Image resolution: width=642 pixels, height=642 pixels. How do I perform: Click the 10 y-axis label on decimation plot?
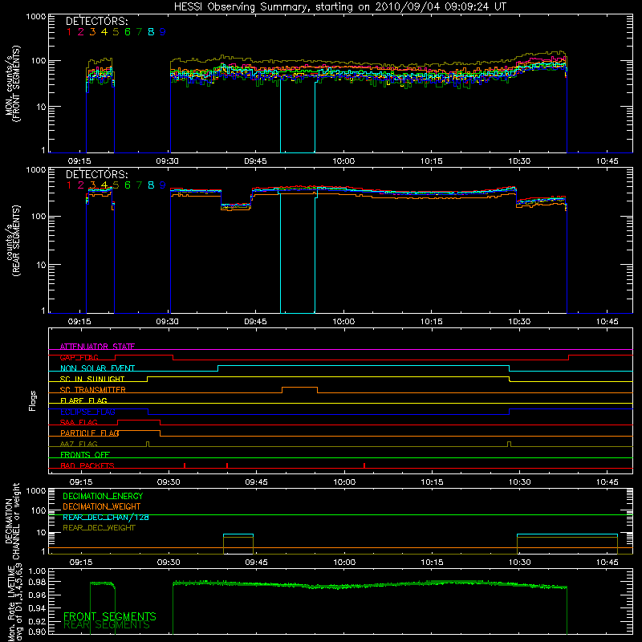tap(42, 533)
